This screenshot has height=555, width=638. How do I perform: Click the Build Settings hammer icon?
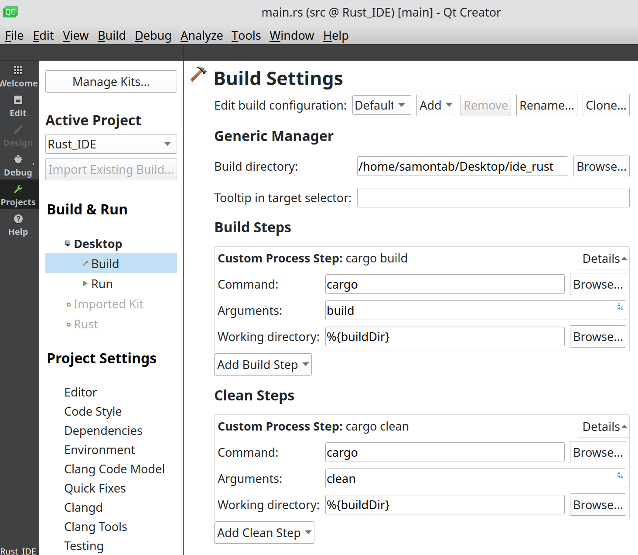198,76
